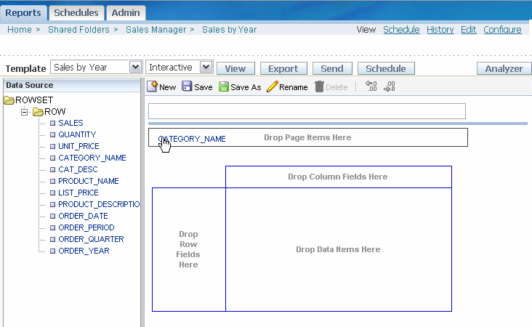532x327 pixels.
Task: Click the Export button
Action: (x=283, y=68)
